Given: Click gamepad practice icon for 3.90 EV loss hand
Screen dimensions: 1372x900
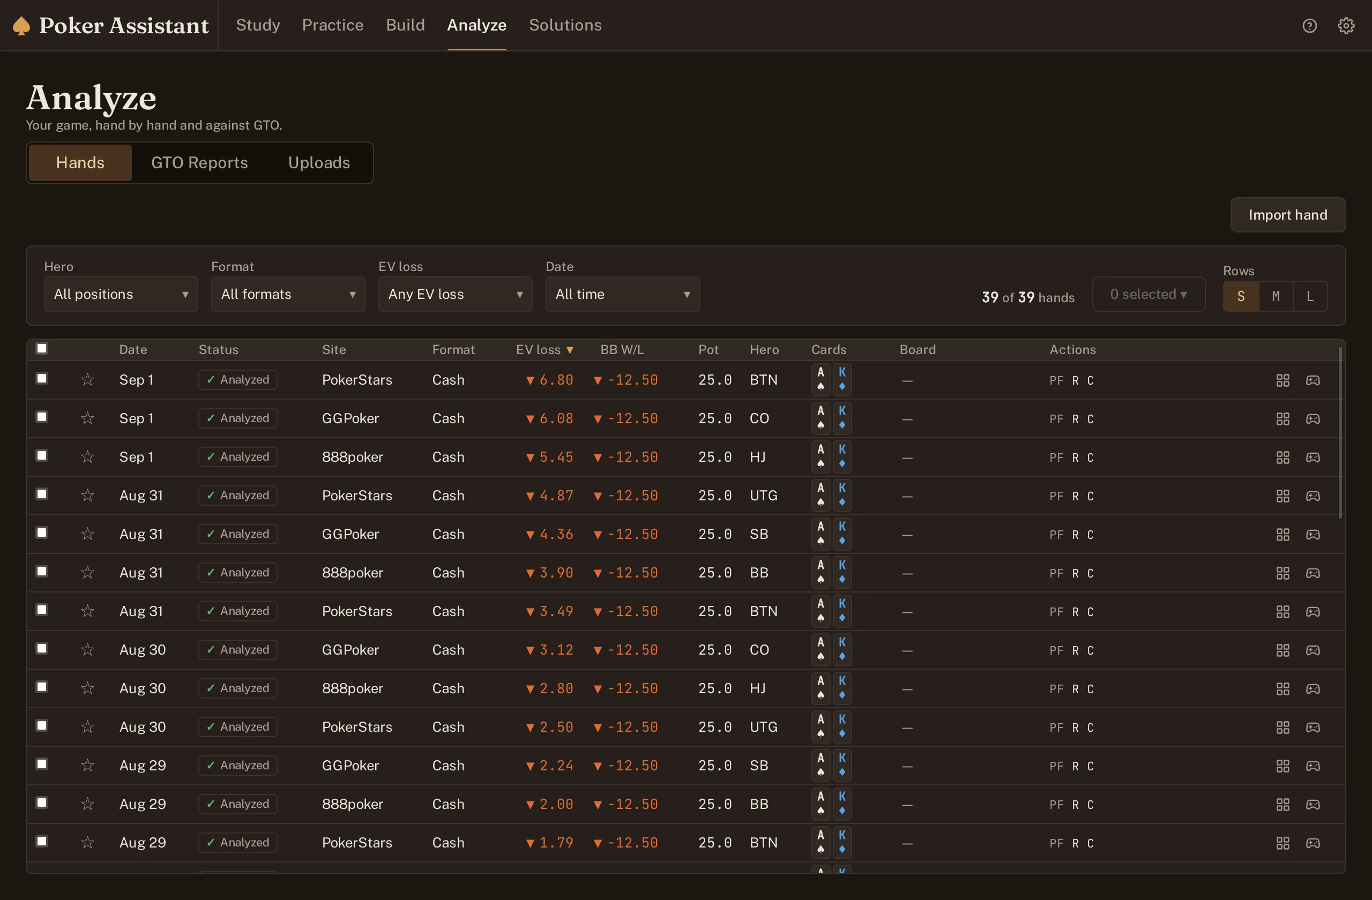Looking at the screenshot, I should (x=1313, y=573).
